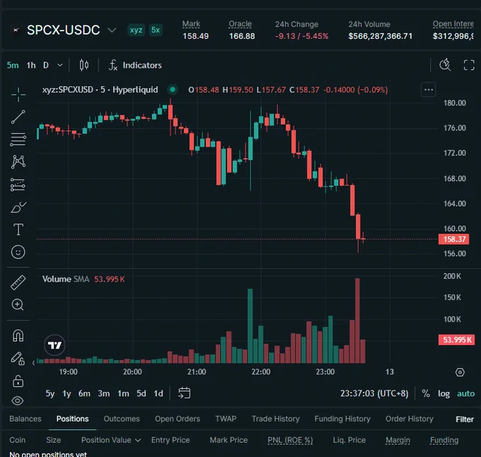Toggle log scale mode
This screenshot has width=481, height=457.
click(444, 393)
